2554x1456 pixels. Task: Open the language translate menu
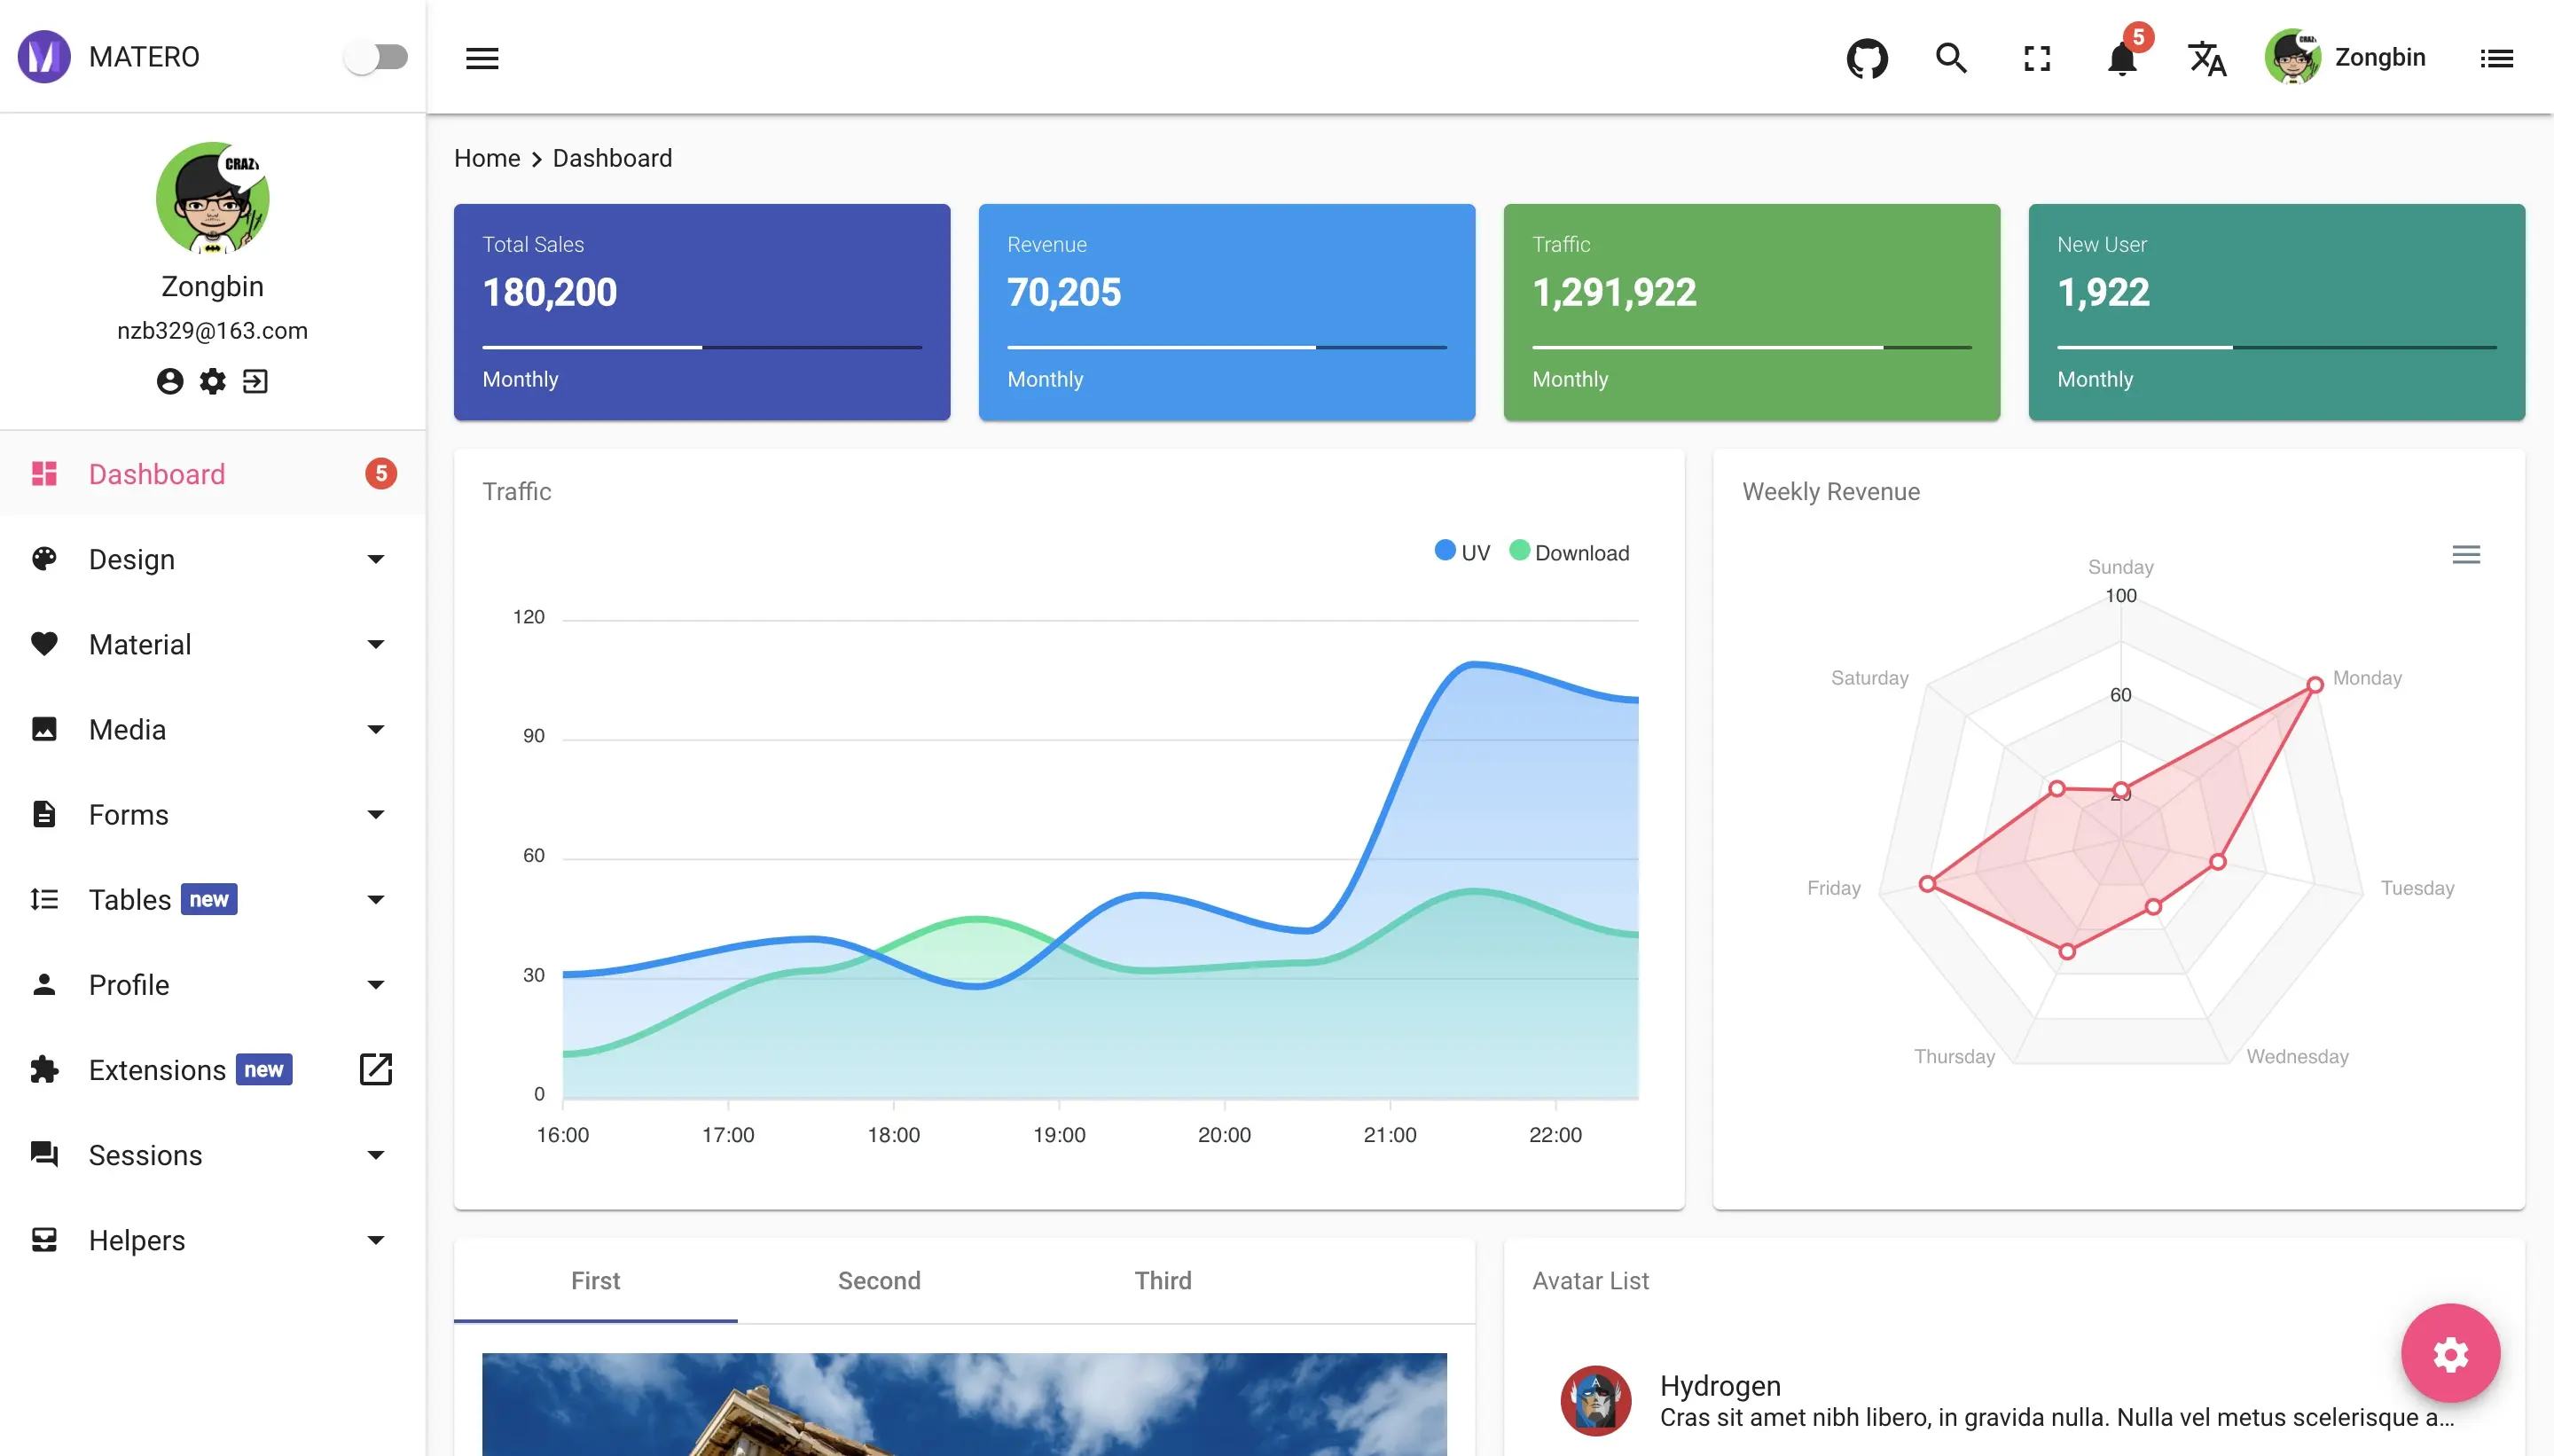click(x=2207, y=58)
